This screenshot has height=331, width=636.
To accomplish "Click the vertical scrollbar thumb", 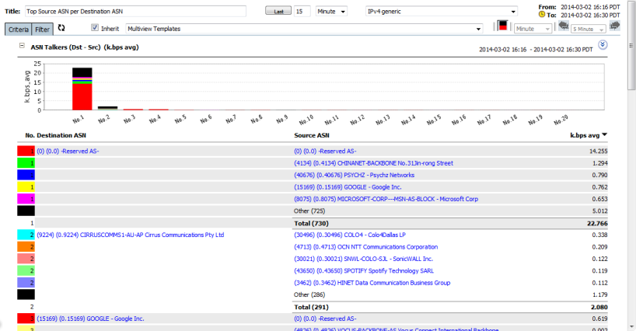I will [x=631, y=44].
